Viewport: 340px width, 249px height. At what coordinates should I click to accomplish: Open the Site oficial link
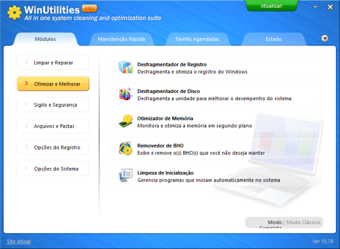click(x=19, y=241)
